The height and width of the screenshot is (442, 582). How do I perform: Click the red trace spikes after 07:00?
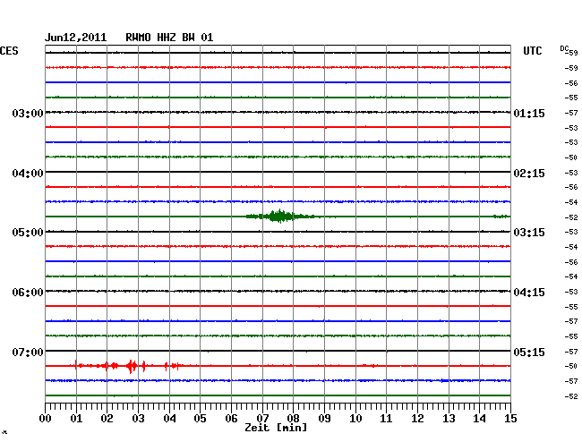[x=129, y=366]
